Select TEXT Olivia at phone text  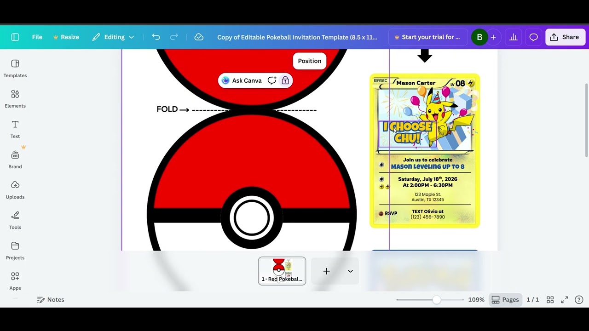point(427,214)
